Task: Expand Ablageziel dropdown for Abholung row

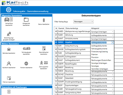Action: coord(113,35)
